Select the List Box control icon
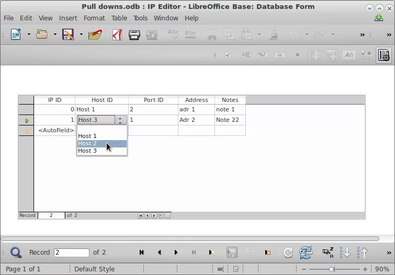Image resolution: width=395 pixels, height=275 pixels. point(314,55)
